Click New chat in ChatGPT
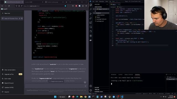 (x=12, y=13)
